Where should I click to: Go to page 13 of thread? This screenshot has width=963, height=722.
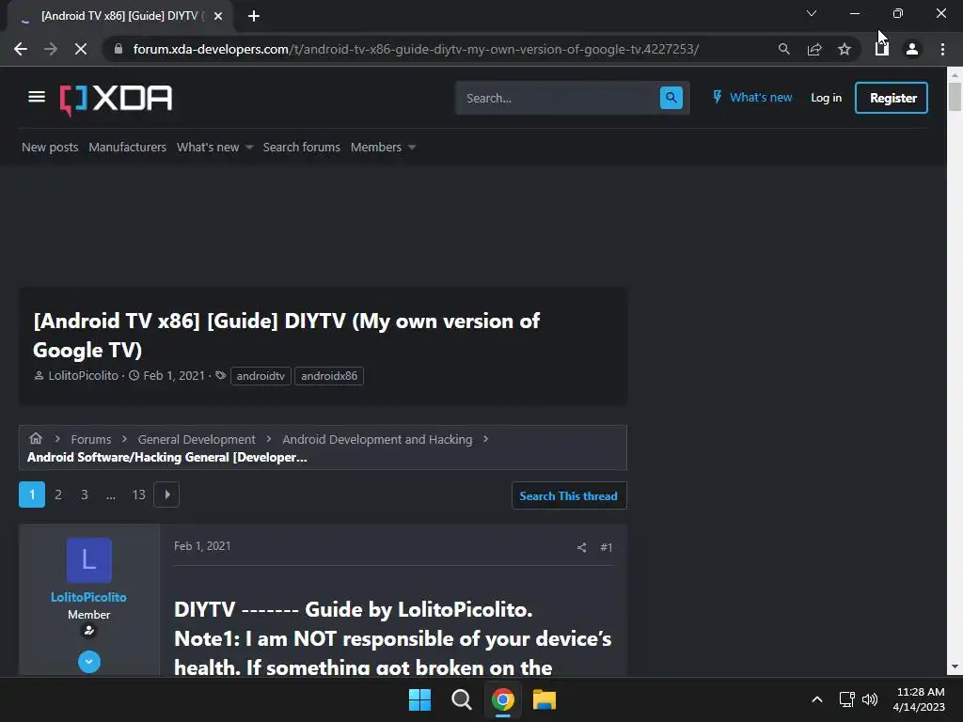pyautogui.click(x=139, y=494)
